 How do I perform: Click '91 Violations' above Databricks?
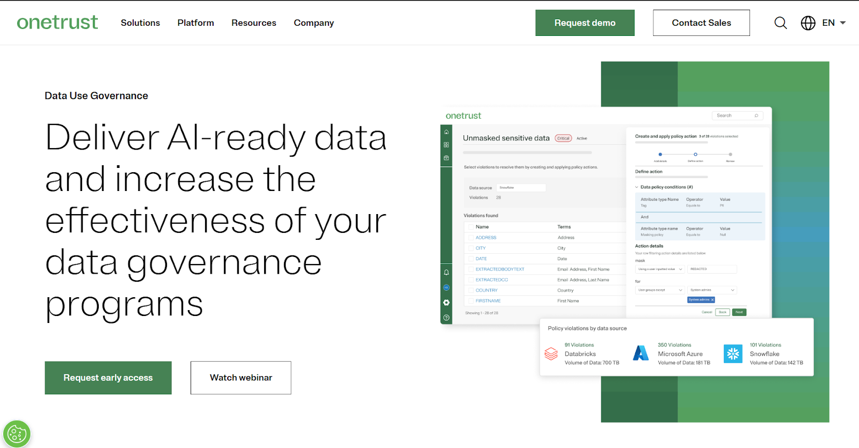[x=579, y=345]
